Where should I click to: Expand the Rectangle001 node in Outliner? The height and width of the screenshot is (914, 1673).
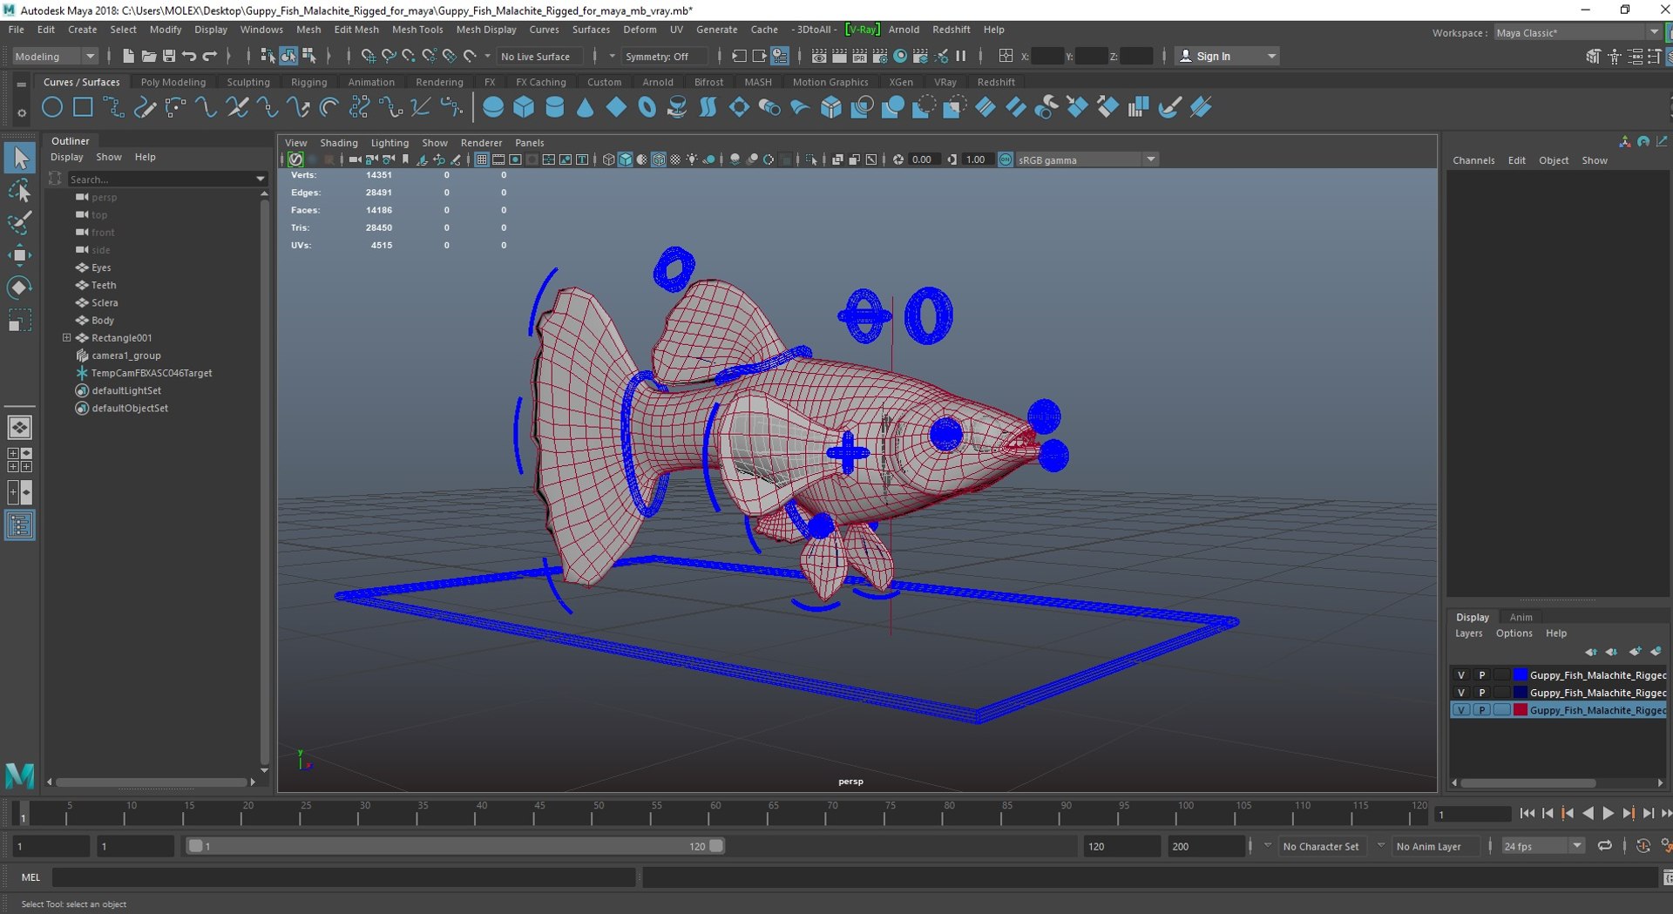(x=66, y=338)
